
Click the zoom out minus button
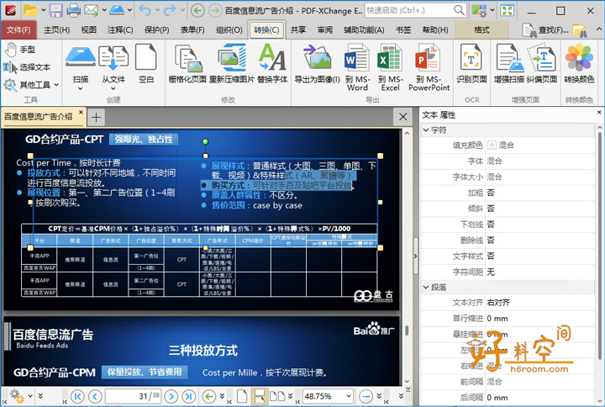(x=366, y=396)
